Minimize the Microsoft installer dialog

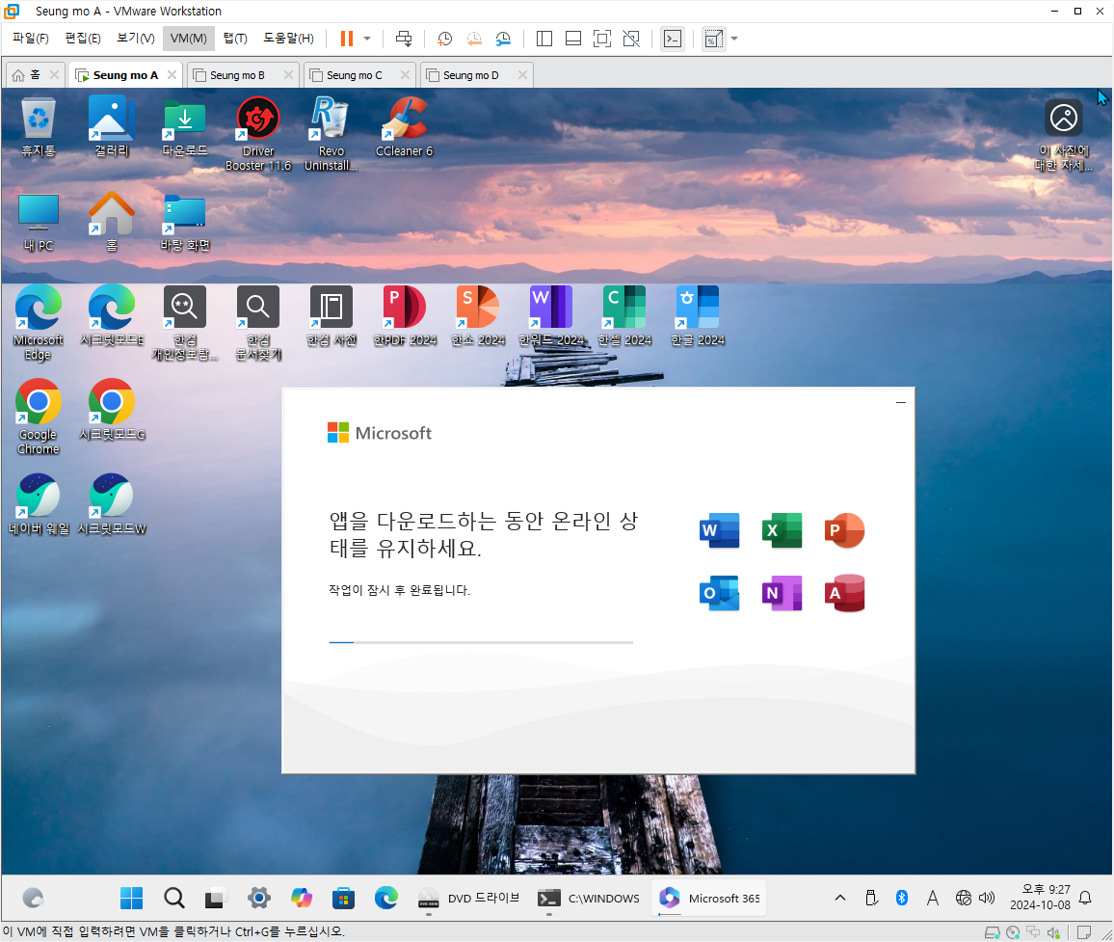(x=900, y=402)
